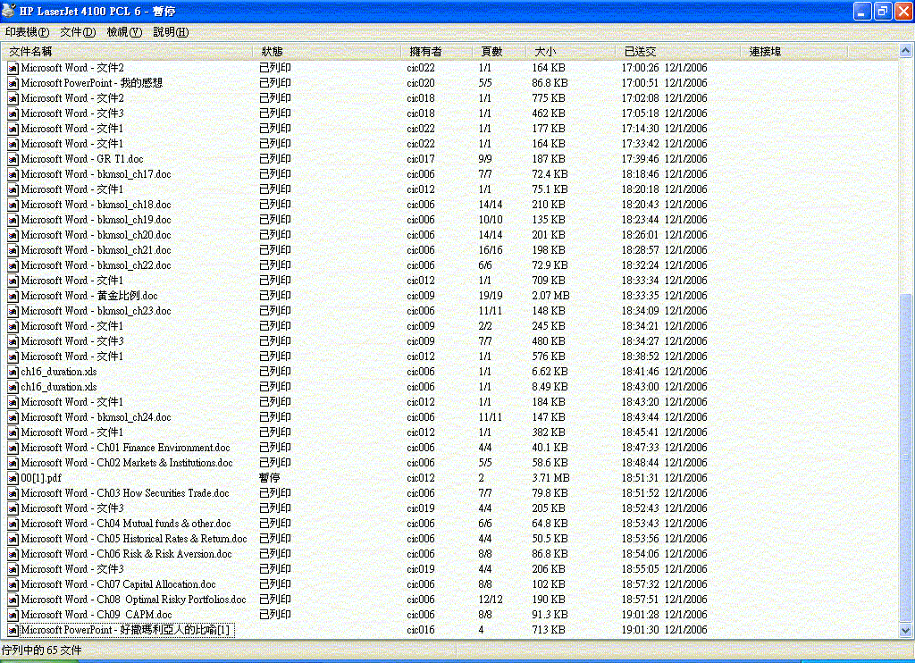This screenshot has width=915, height=663.
Task: Sort by the 文件名稱 column header
Action: (x=127, y=51)
